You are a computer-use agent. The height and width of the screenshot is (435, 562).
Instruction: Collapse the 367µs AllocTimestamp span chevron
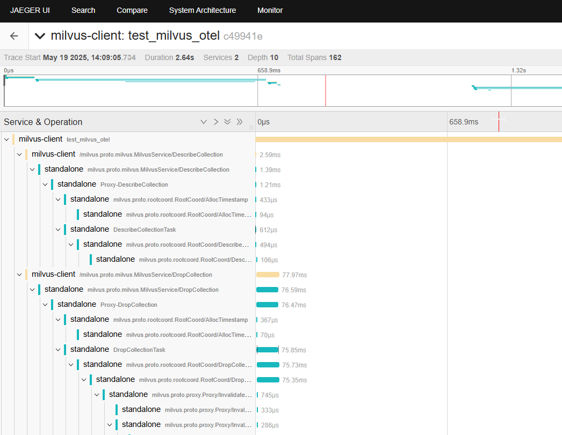click(x=58, y=320)
